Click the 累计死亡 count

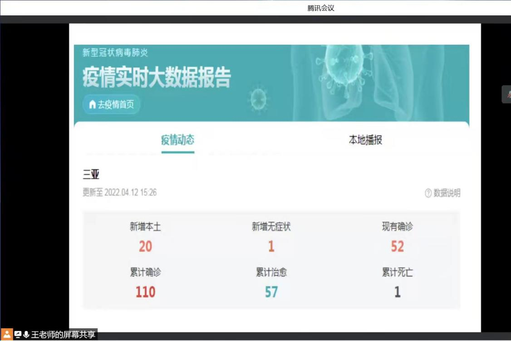(x=397, y=292)
